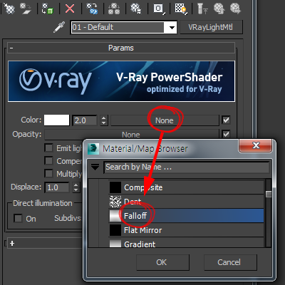
Task: Click Go Forward to Sibling icon
Action: click(235, 8)
